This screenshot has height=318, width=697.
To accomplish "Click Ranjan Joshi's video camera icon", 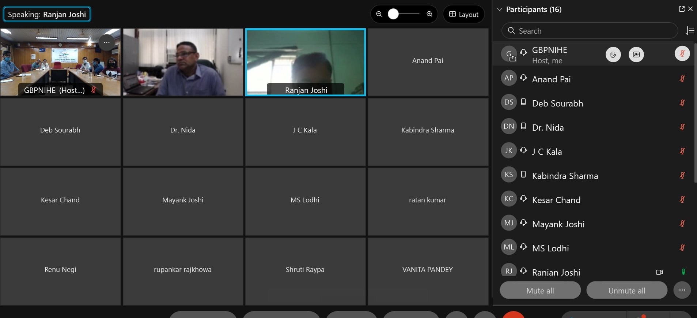I will coord(659,272).
